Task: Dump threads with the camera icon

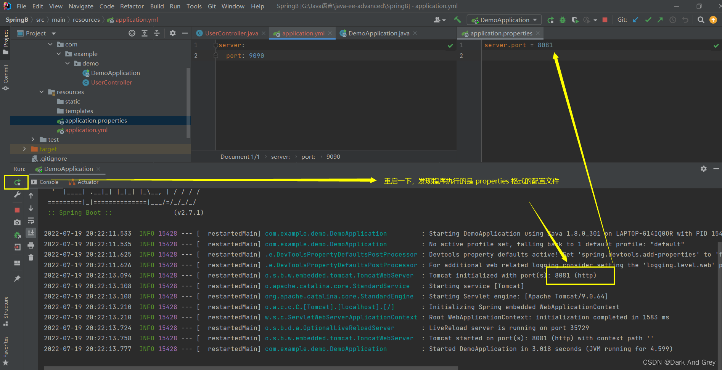Action: 17,222
